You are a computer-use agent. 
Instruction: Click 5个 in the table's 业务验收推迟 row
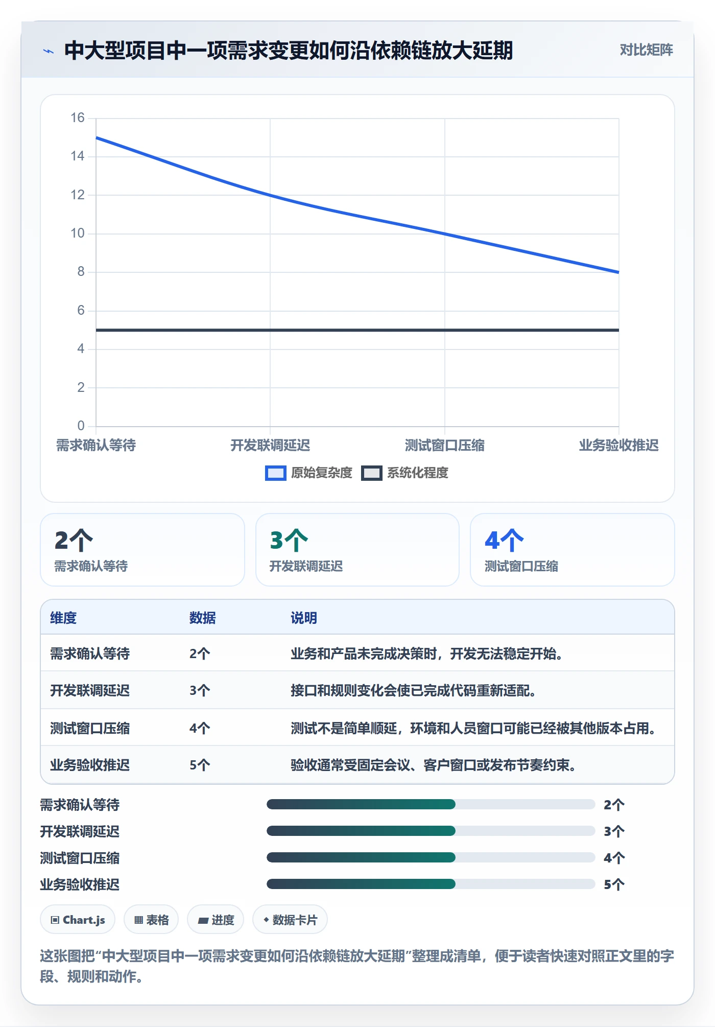click(x=200, y=765)
